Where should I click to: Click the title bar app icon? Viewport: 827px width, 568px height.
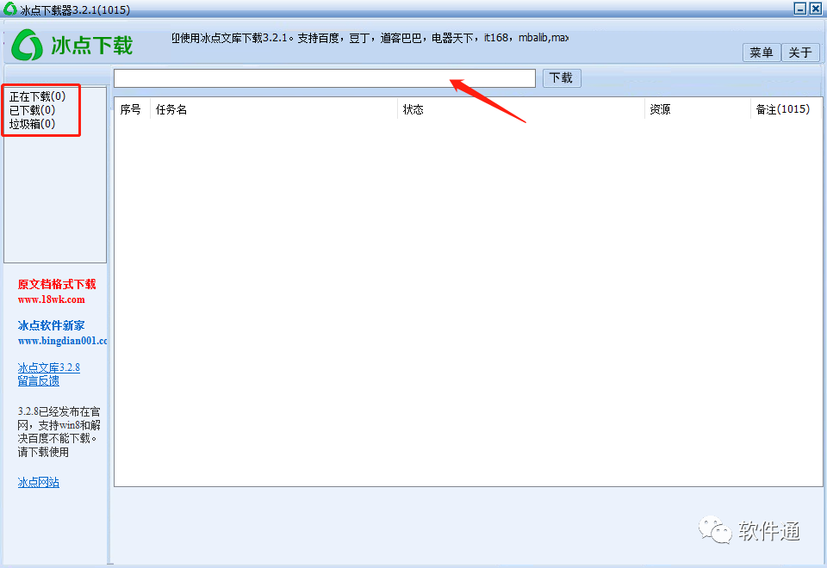[10, 9]
